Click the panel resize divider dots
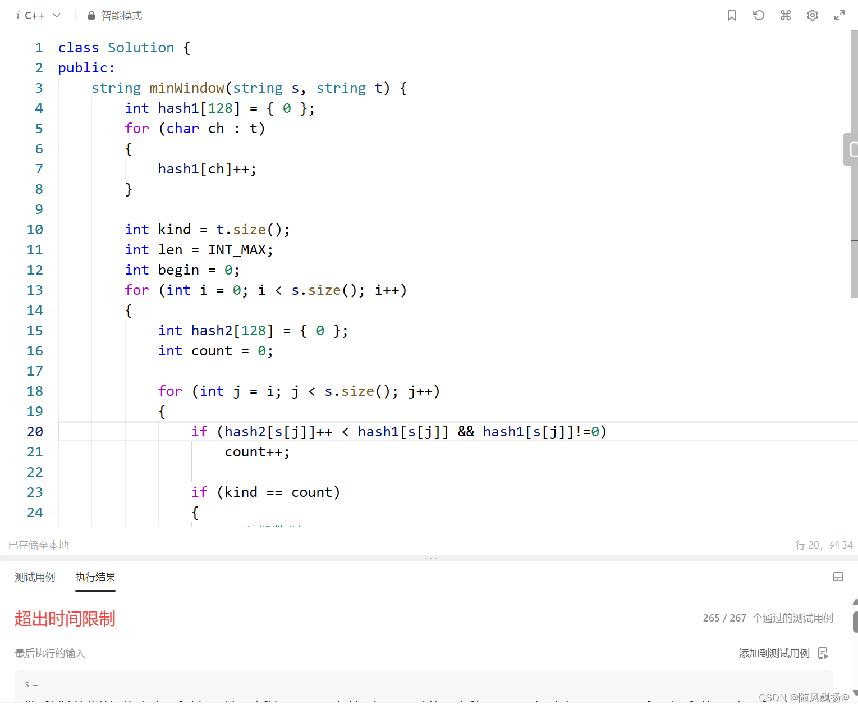 pyautogui.click(x=430, y=558)
